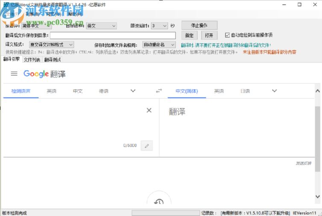Image resolution: width=322 pixels, height=216 pixels.
Task: Click the 翻译后文件保存到目录 input field
Action: (113, 36)
